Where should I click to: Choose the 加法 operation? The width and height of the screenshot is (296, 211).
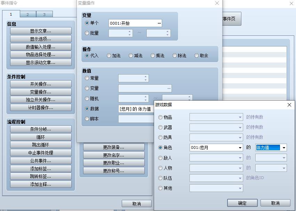click(109, 56)
